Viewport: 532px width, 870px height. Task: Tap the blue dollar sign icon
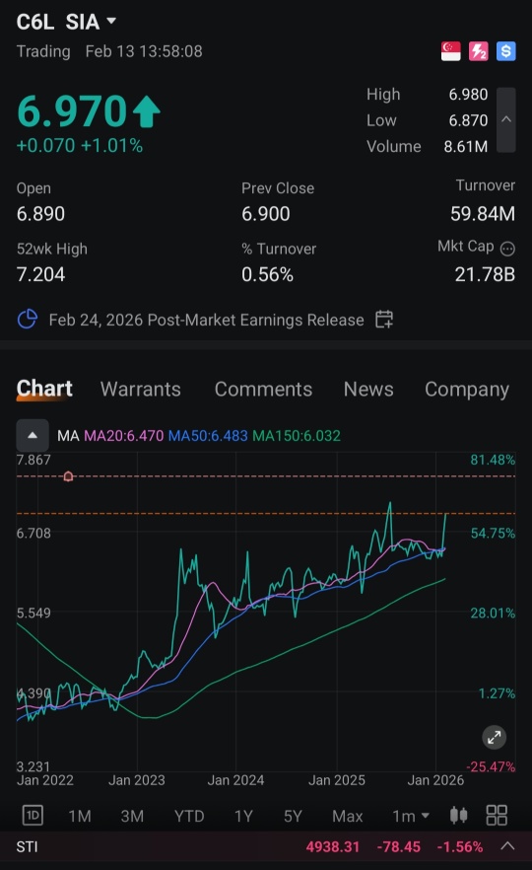pos(505,51)
